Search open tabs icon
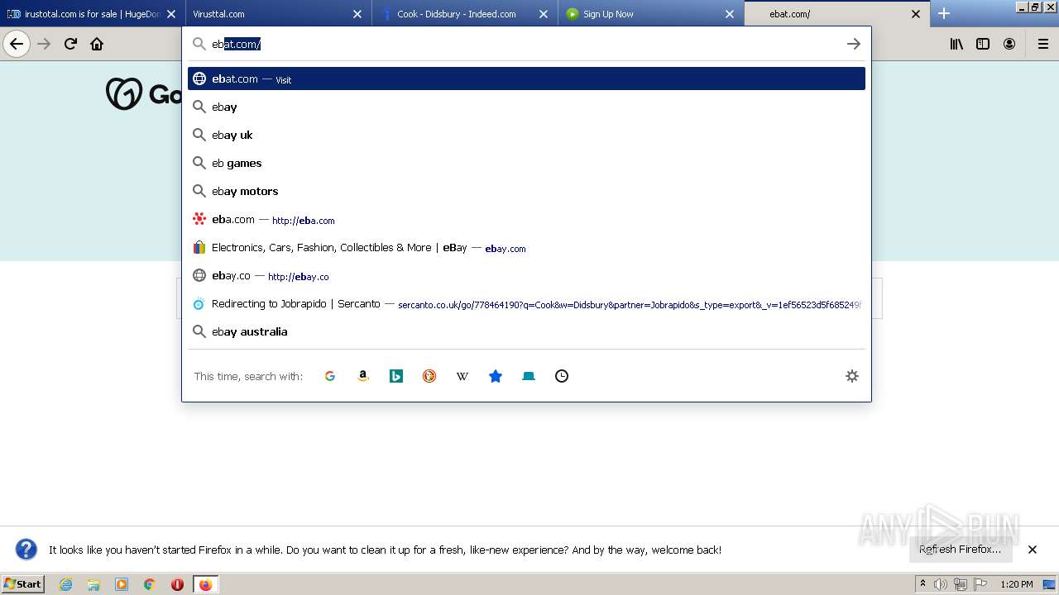This screenshot has width=1059, height=595. [529, 376]
